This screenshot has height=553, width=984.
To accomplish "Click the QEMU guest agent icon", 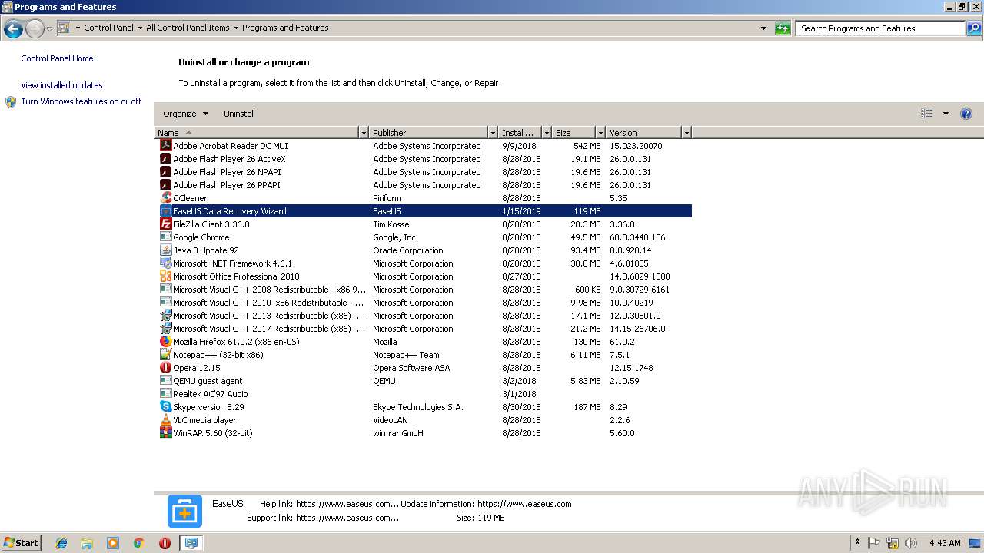I will tap(165, 381).
